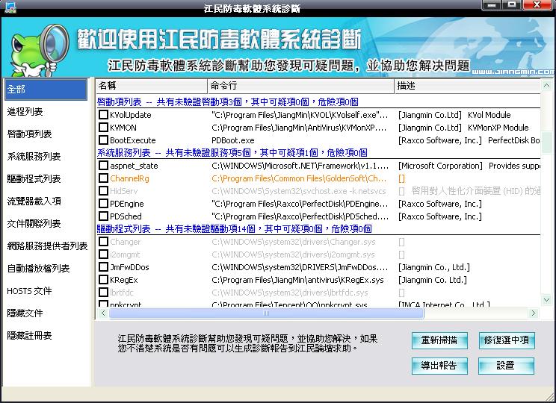
Task: Sort by the 描述 column header
Action: (468, 86)
